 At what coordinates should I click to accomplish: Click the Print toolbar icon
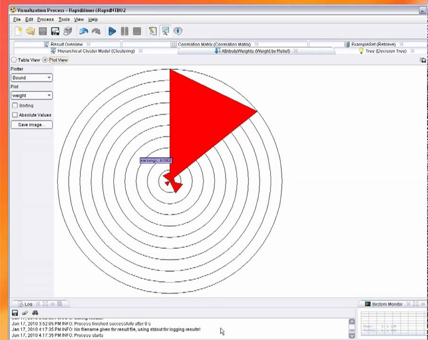coord(68,31)
